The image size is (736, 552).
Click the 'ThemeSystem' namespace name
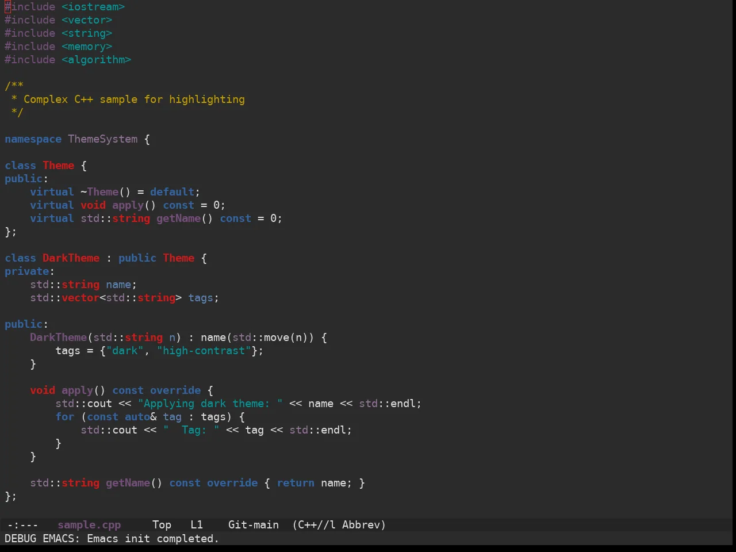pyautogui.click(x=103, y=139)
